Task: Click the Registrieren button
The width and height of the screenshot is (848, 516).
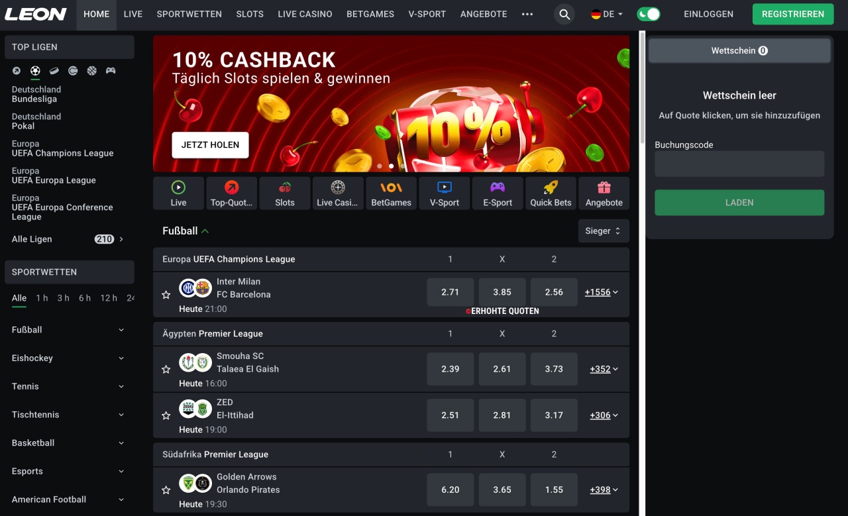Action: pyautogui.click(x=793, y=14)
